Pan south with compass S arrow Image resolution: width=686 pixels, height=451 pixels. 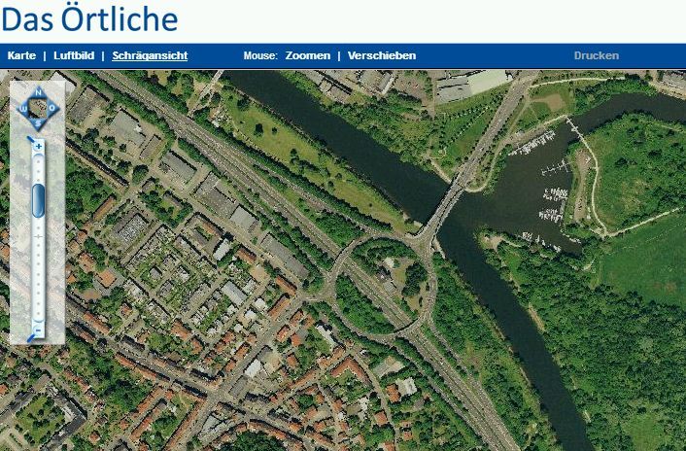click(38, 123)
